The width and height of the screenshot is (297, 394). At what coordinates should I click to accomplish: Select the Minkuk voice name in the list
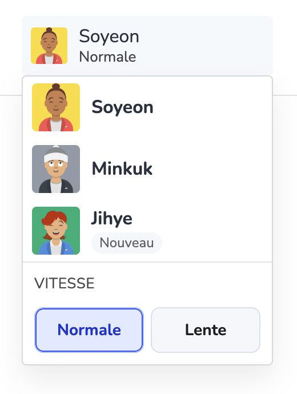122,168
